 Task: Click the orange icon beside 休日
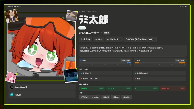(x=136, y=61)
